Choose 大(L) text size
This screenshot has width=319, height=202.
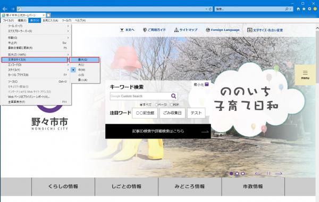tap(85, 65)
